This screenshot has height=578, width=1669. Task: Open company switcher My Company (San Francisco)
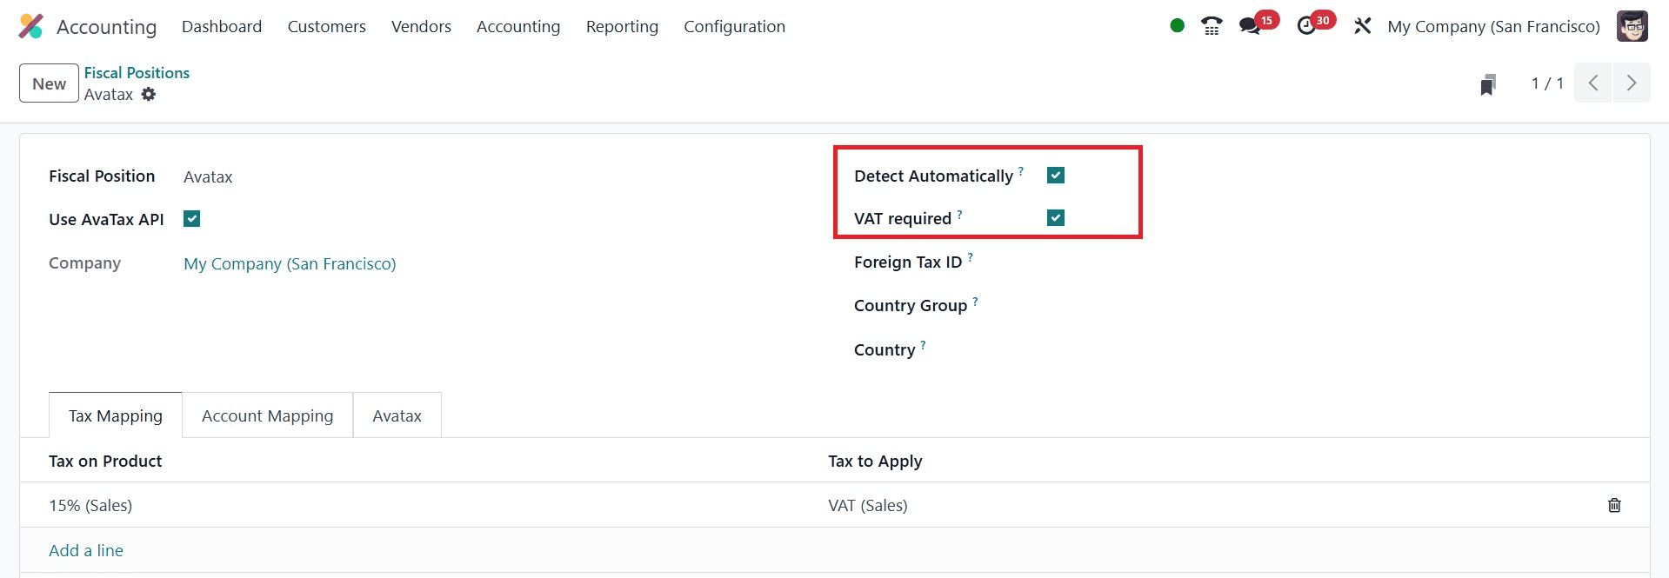[1493, 26]
